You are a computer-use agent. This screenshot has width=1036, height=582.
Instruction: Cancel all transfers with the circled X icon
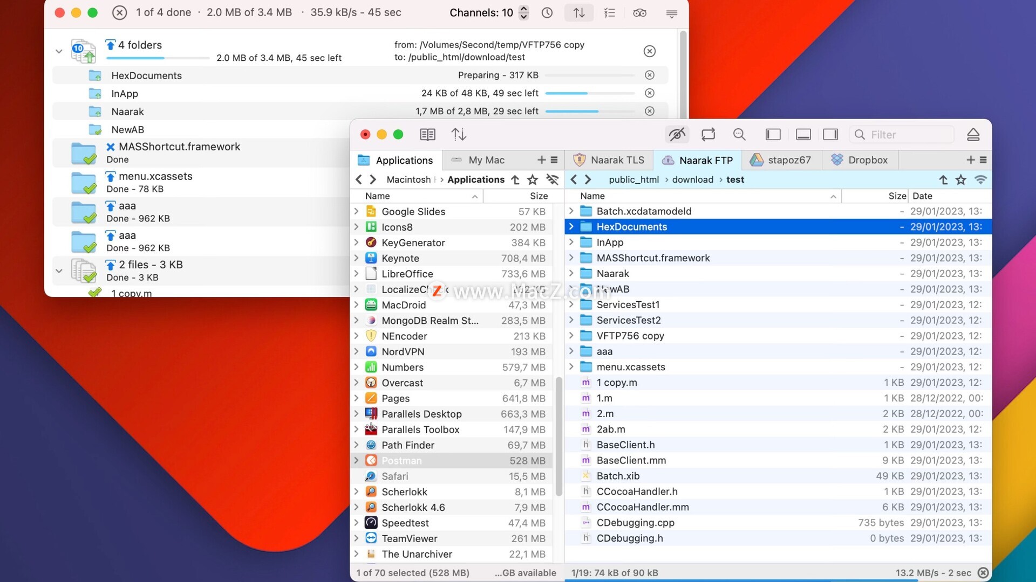(x=119, y=12)
